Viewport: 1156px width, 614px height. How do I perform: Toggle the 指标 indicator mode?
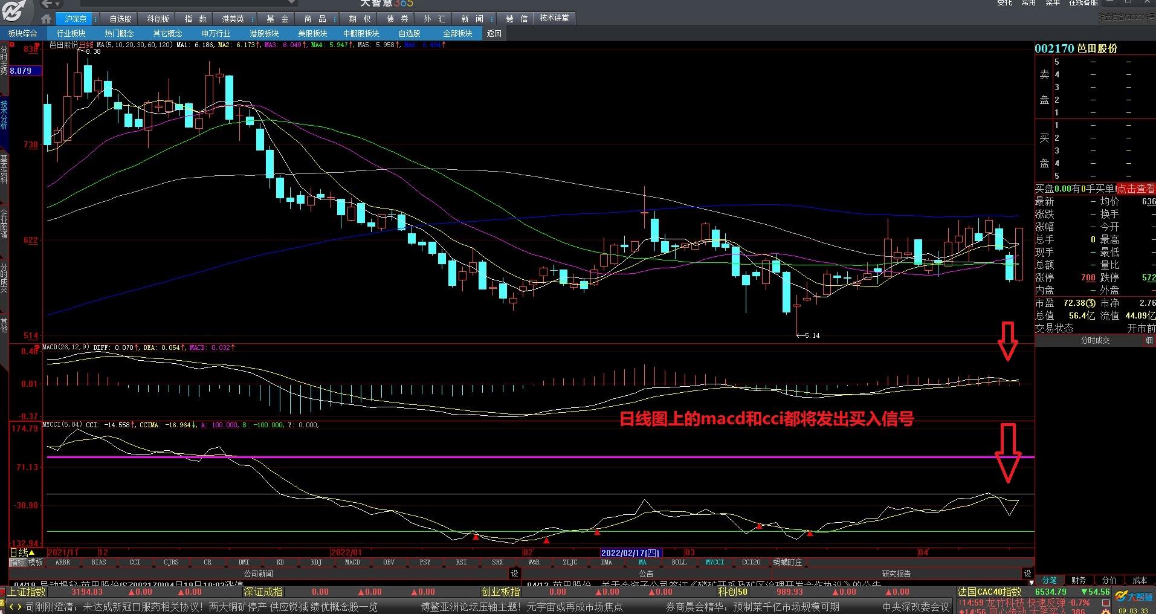tap(17, 562)
